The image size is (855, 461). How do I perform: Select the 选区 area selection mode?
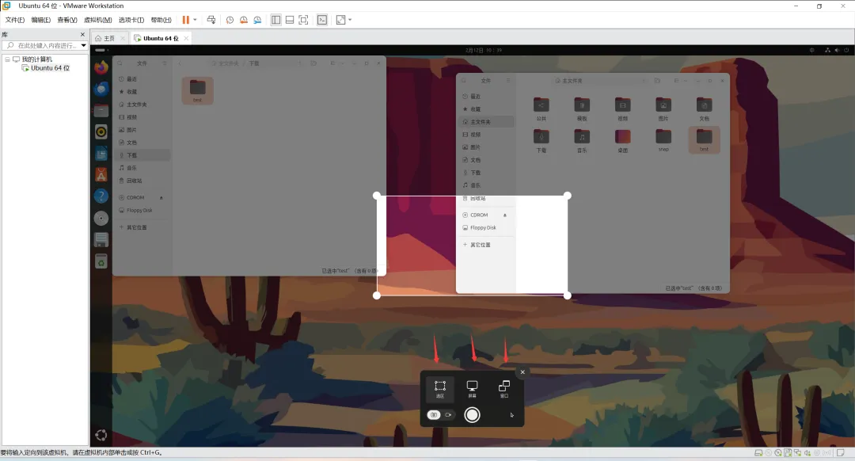[x=440, y=389]
